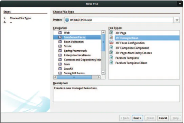This screenshot has height=123, width=184.
Task: Click the JavaFX folder icon
Action: [x=60, y=69]
